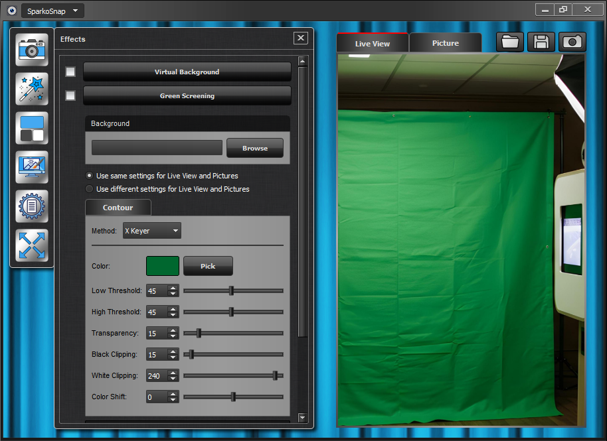607x441 pixels.
Task: Toggle fullscreen with the arrows icon
Action: pos(32,245)
